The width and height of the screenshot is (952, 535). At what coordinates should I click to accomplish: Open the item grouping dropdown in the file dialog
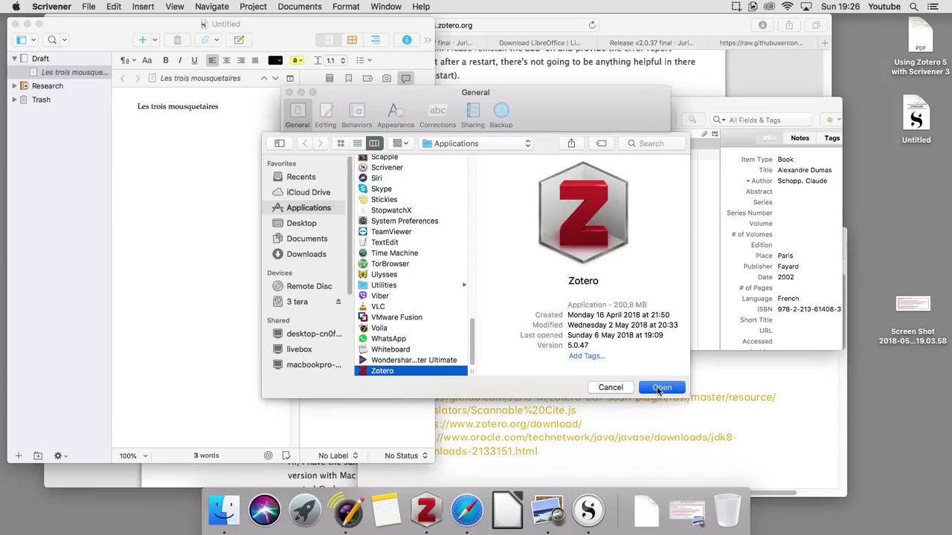(400, 143)
